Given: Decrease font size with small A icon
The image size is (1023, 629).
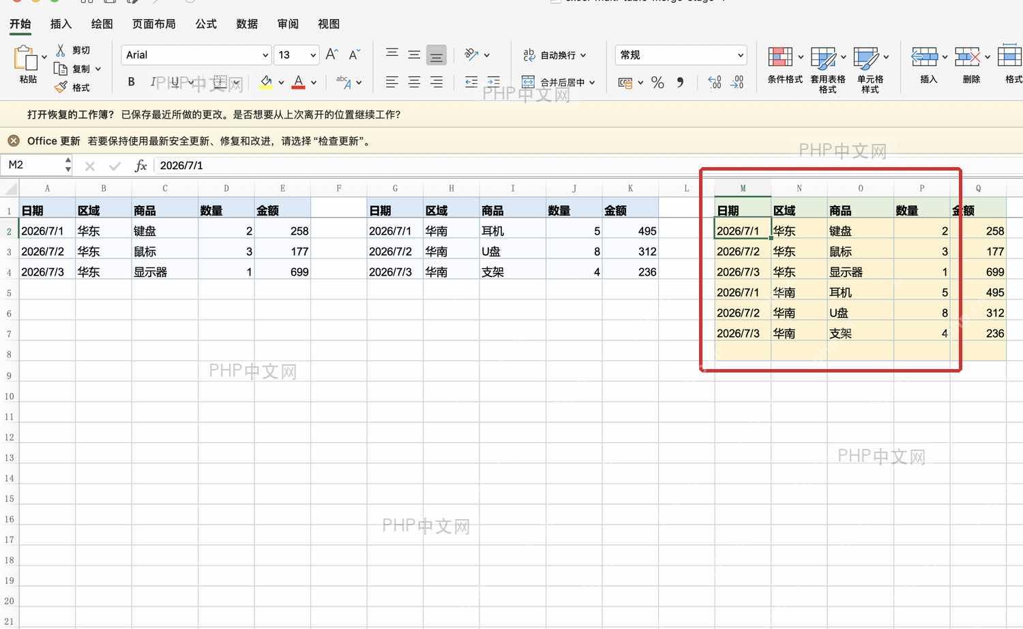Looking at the screenshot, I should (x=354, y=55).
